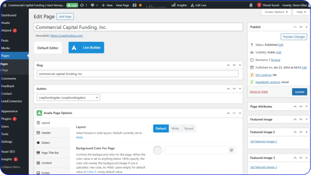
Task: Click the home icon in admin bar
Action: [5, 5]
